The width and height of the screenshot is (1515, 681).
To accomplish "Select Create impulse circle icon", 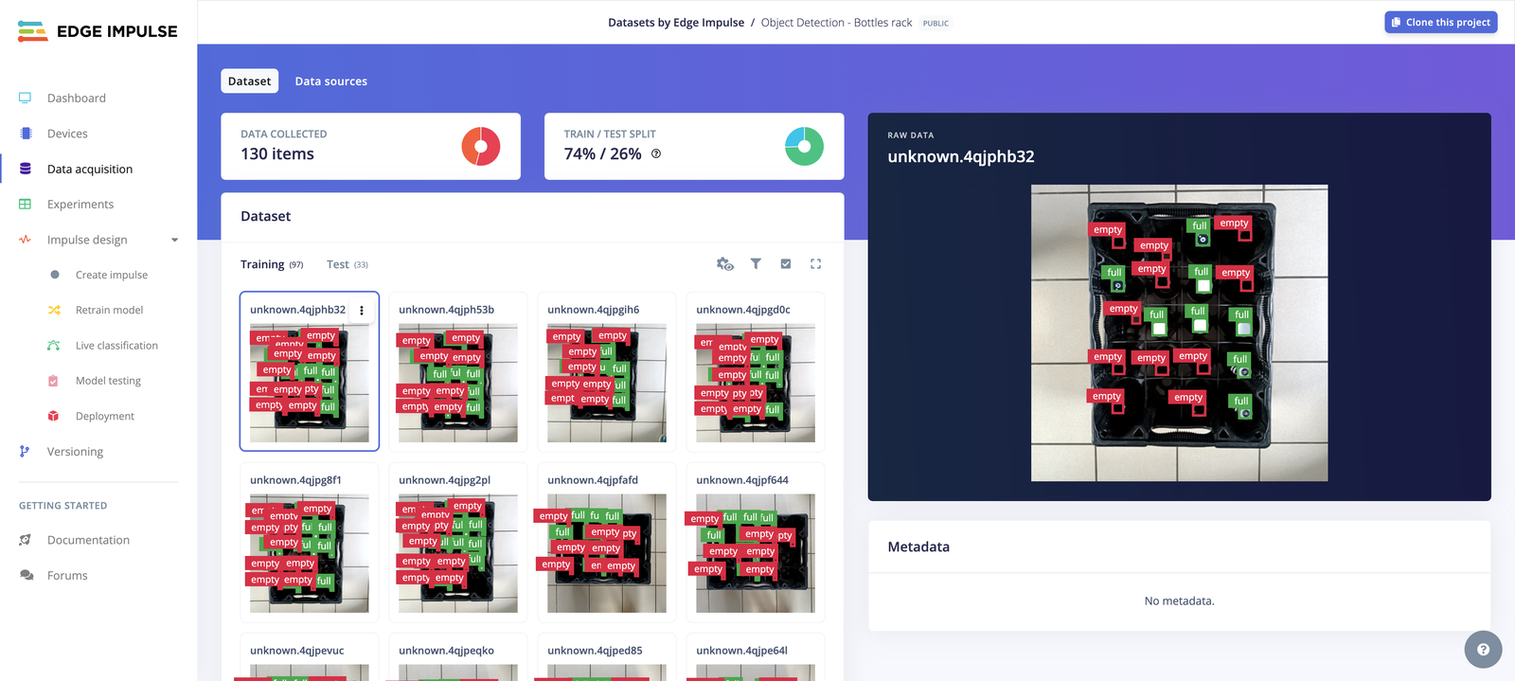I will tap(54, 275).
